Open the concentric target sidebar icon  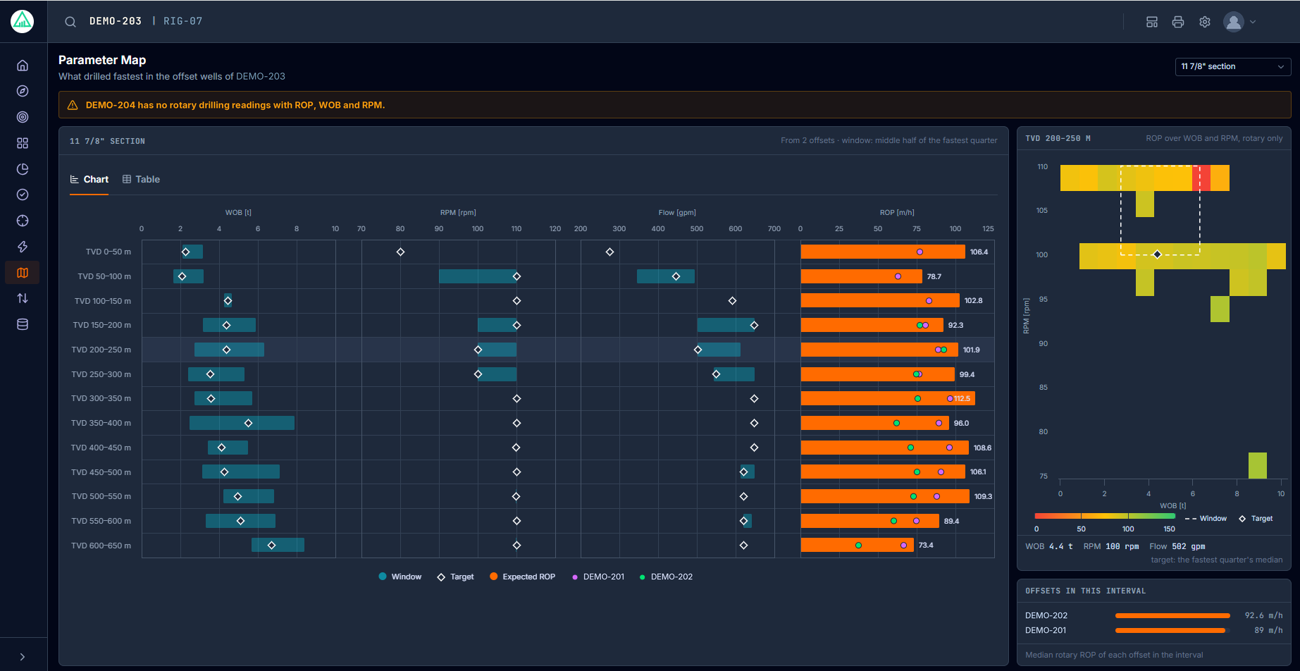click(23, 117)
